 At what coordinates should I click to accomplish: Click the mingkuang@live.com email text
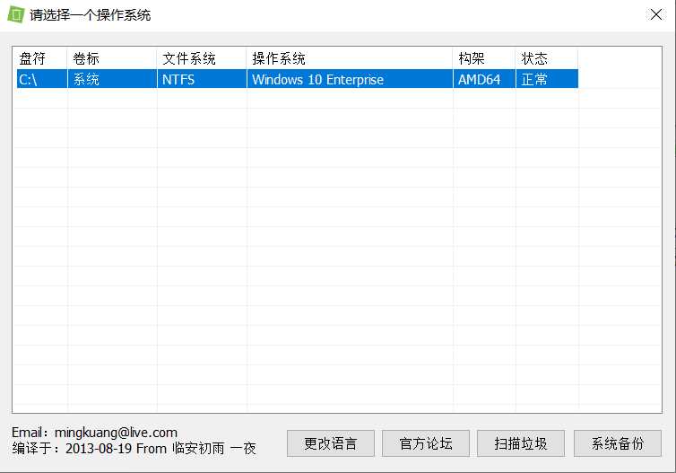[x=116, y=432]
